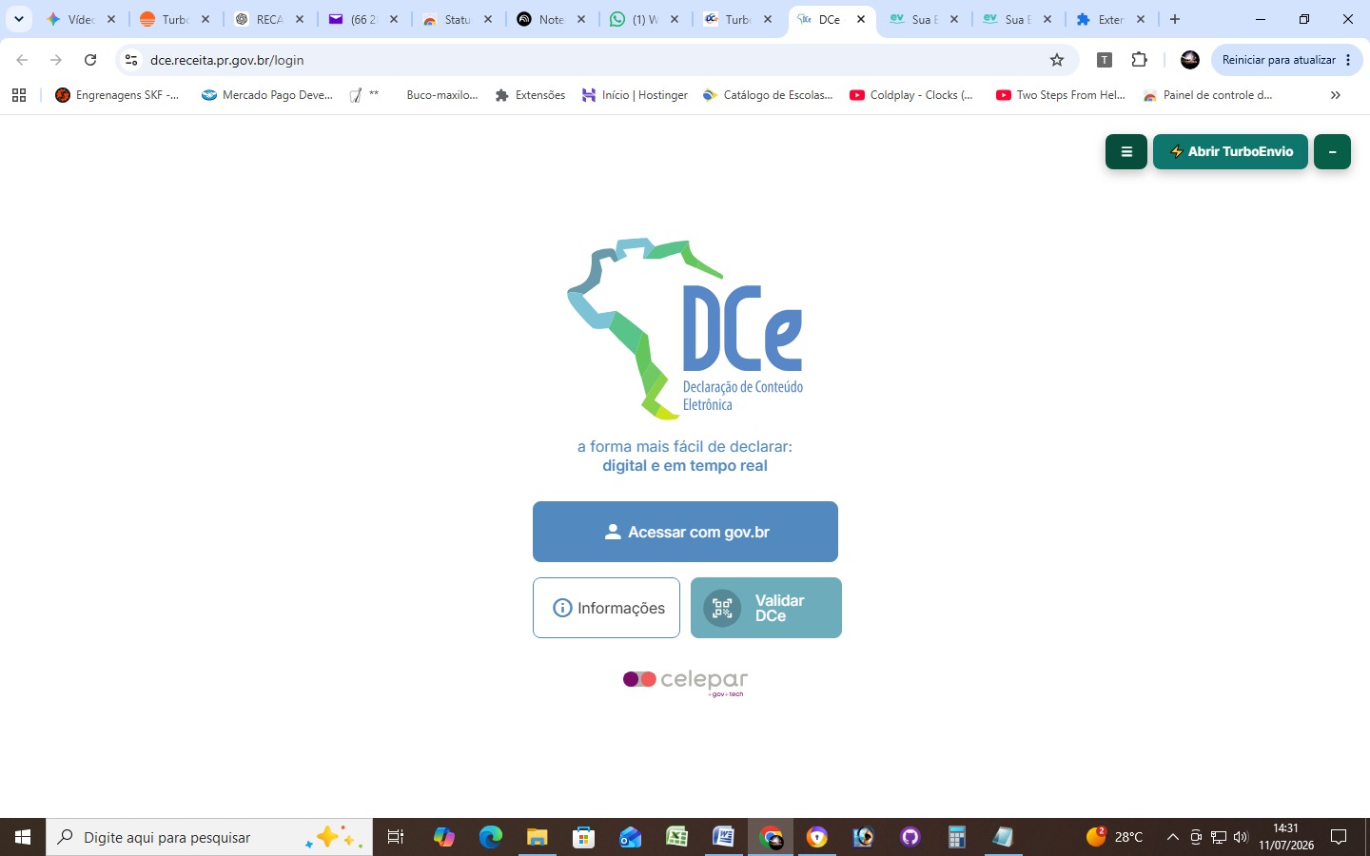The image size is (1370, 856).
Task: Open Microsoft Store from the taskbar
Action: click(584, 837)
